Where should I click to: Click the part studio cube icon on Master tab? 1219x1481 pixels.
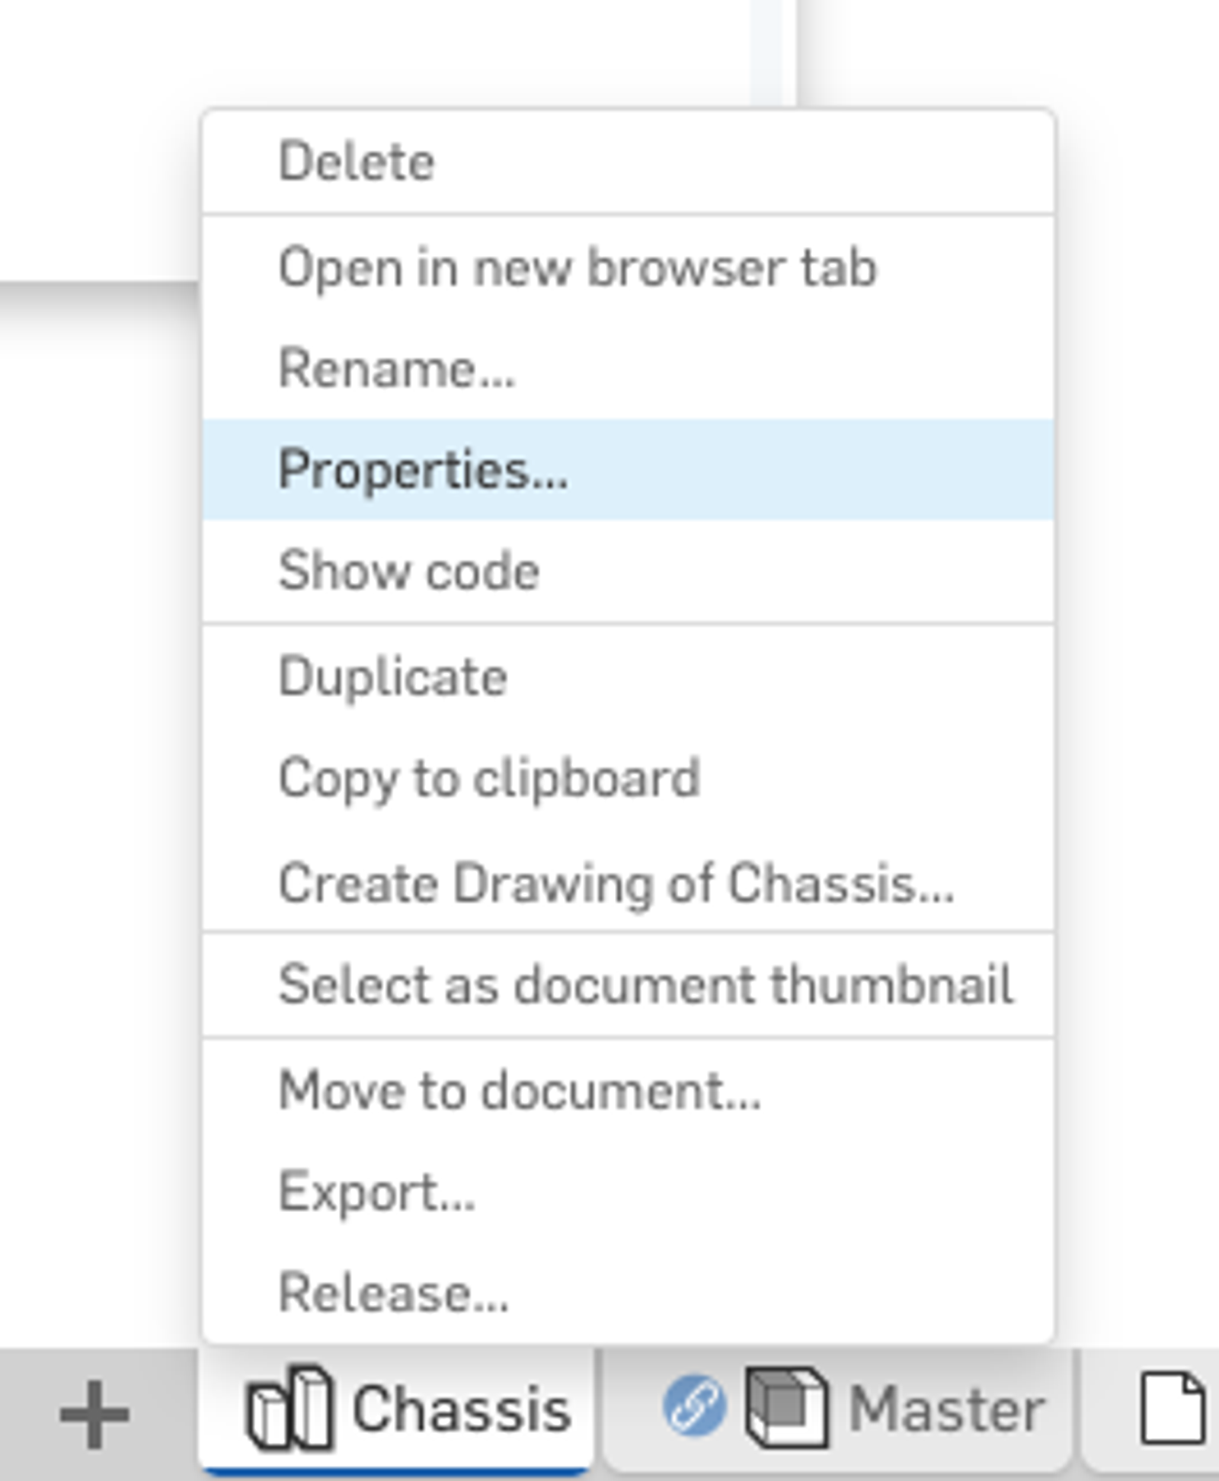(x=786, y=1409)
